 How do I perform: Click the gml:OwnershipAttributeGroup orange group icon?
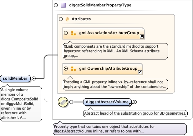pyautogui.click(x=73, y=69)
